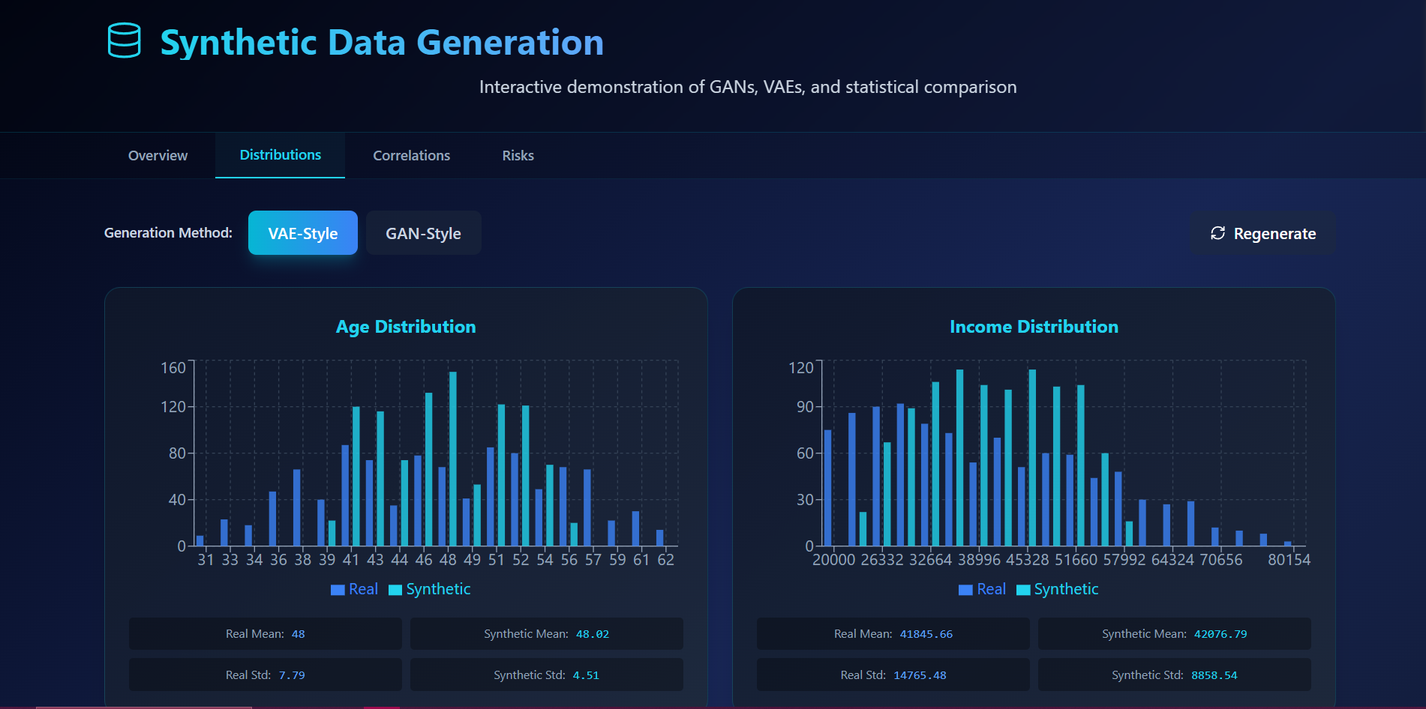Click the Age Distribution chart title
Viewport: 1426px width, 709px height.
point(406,327)
